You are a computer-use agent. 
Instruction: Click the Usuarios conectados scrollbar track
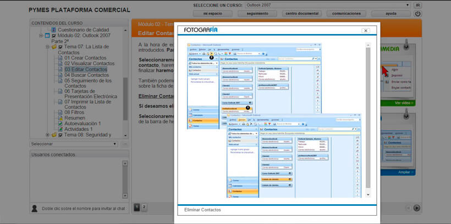click(125, 180)
